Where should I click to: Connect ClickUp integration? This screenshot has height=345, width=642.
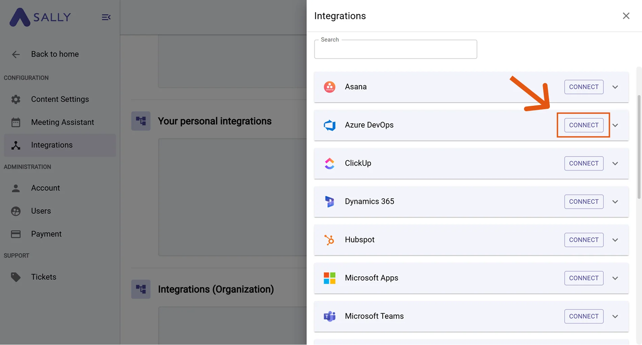click(x=584, y=163)
